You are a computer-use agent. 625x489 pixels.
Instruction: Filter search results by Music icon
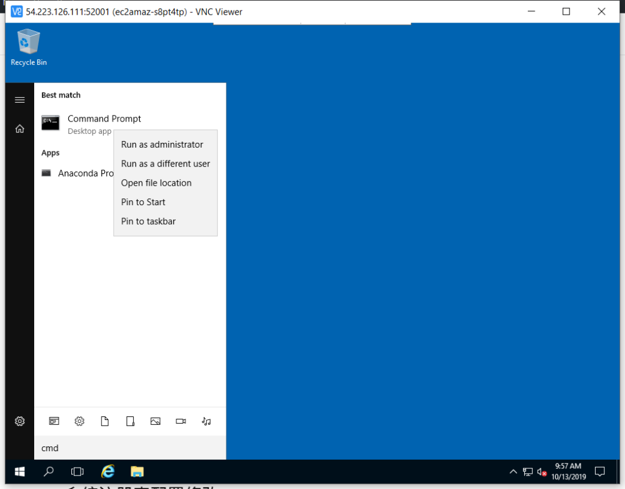[x=206, y=421]
